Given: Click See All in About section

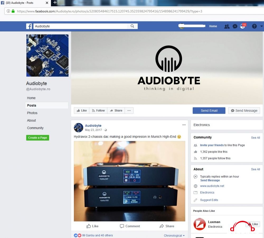Looking at the screenshot, I should coord(255,169).
